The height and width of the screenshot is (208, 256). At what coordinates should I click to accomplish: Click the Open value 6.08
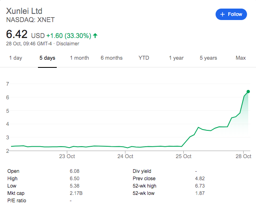click(x=74, y=171)
